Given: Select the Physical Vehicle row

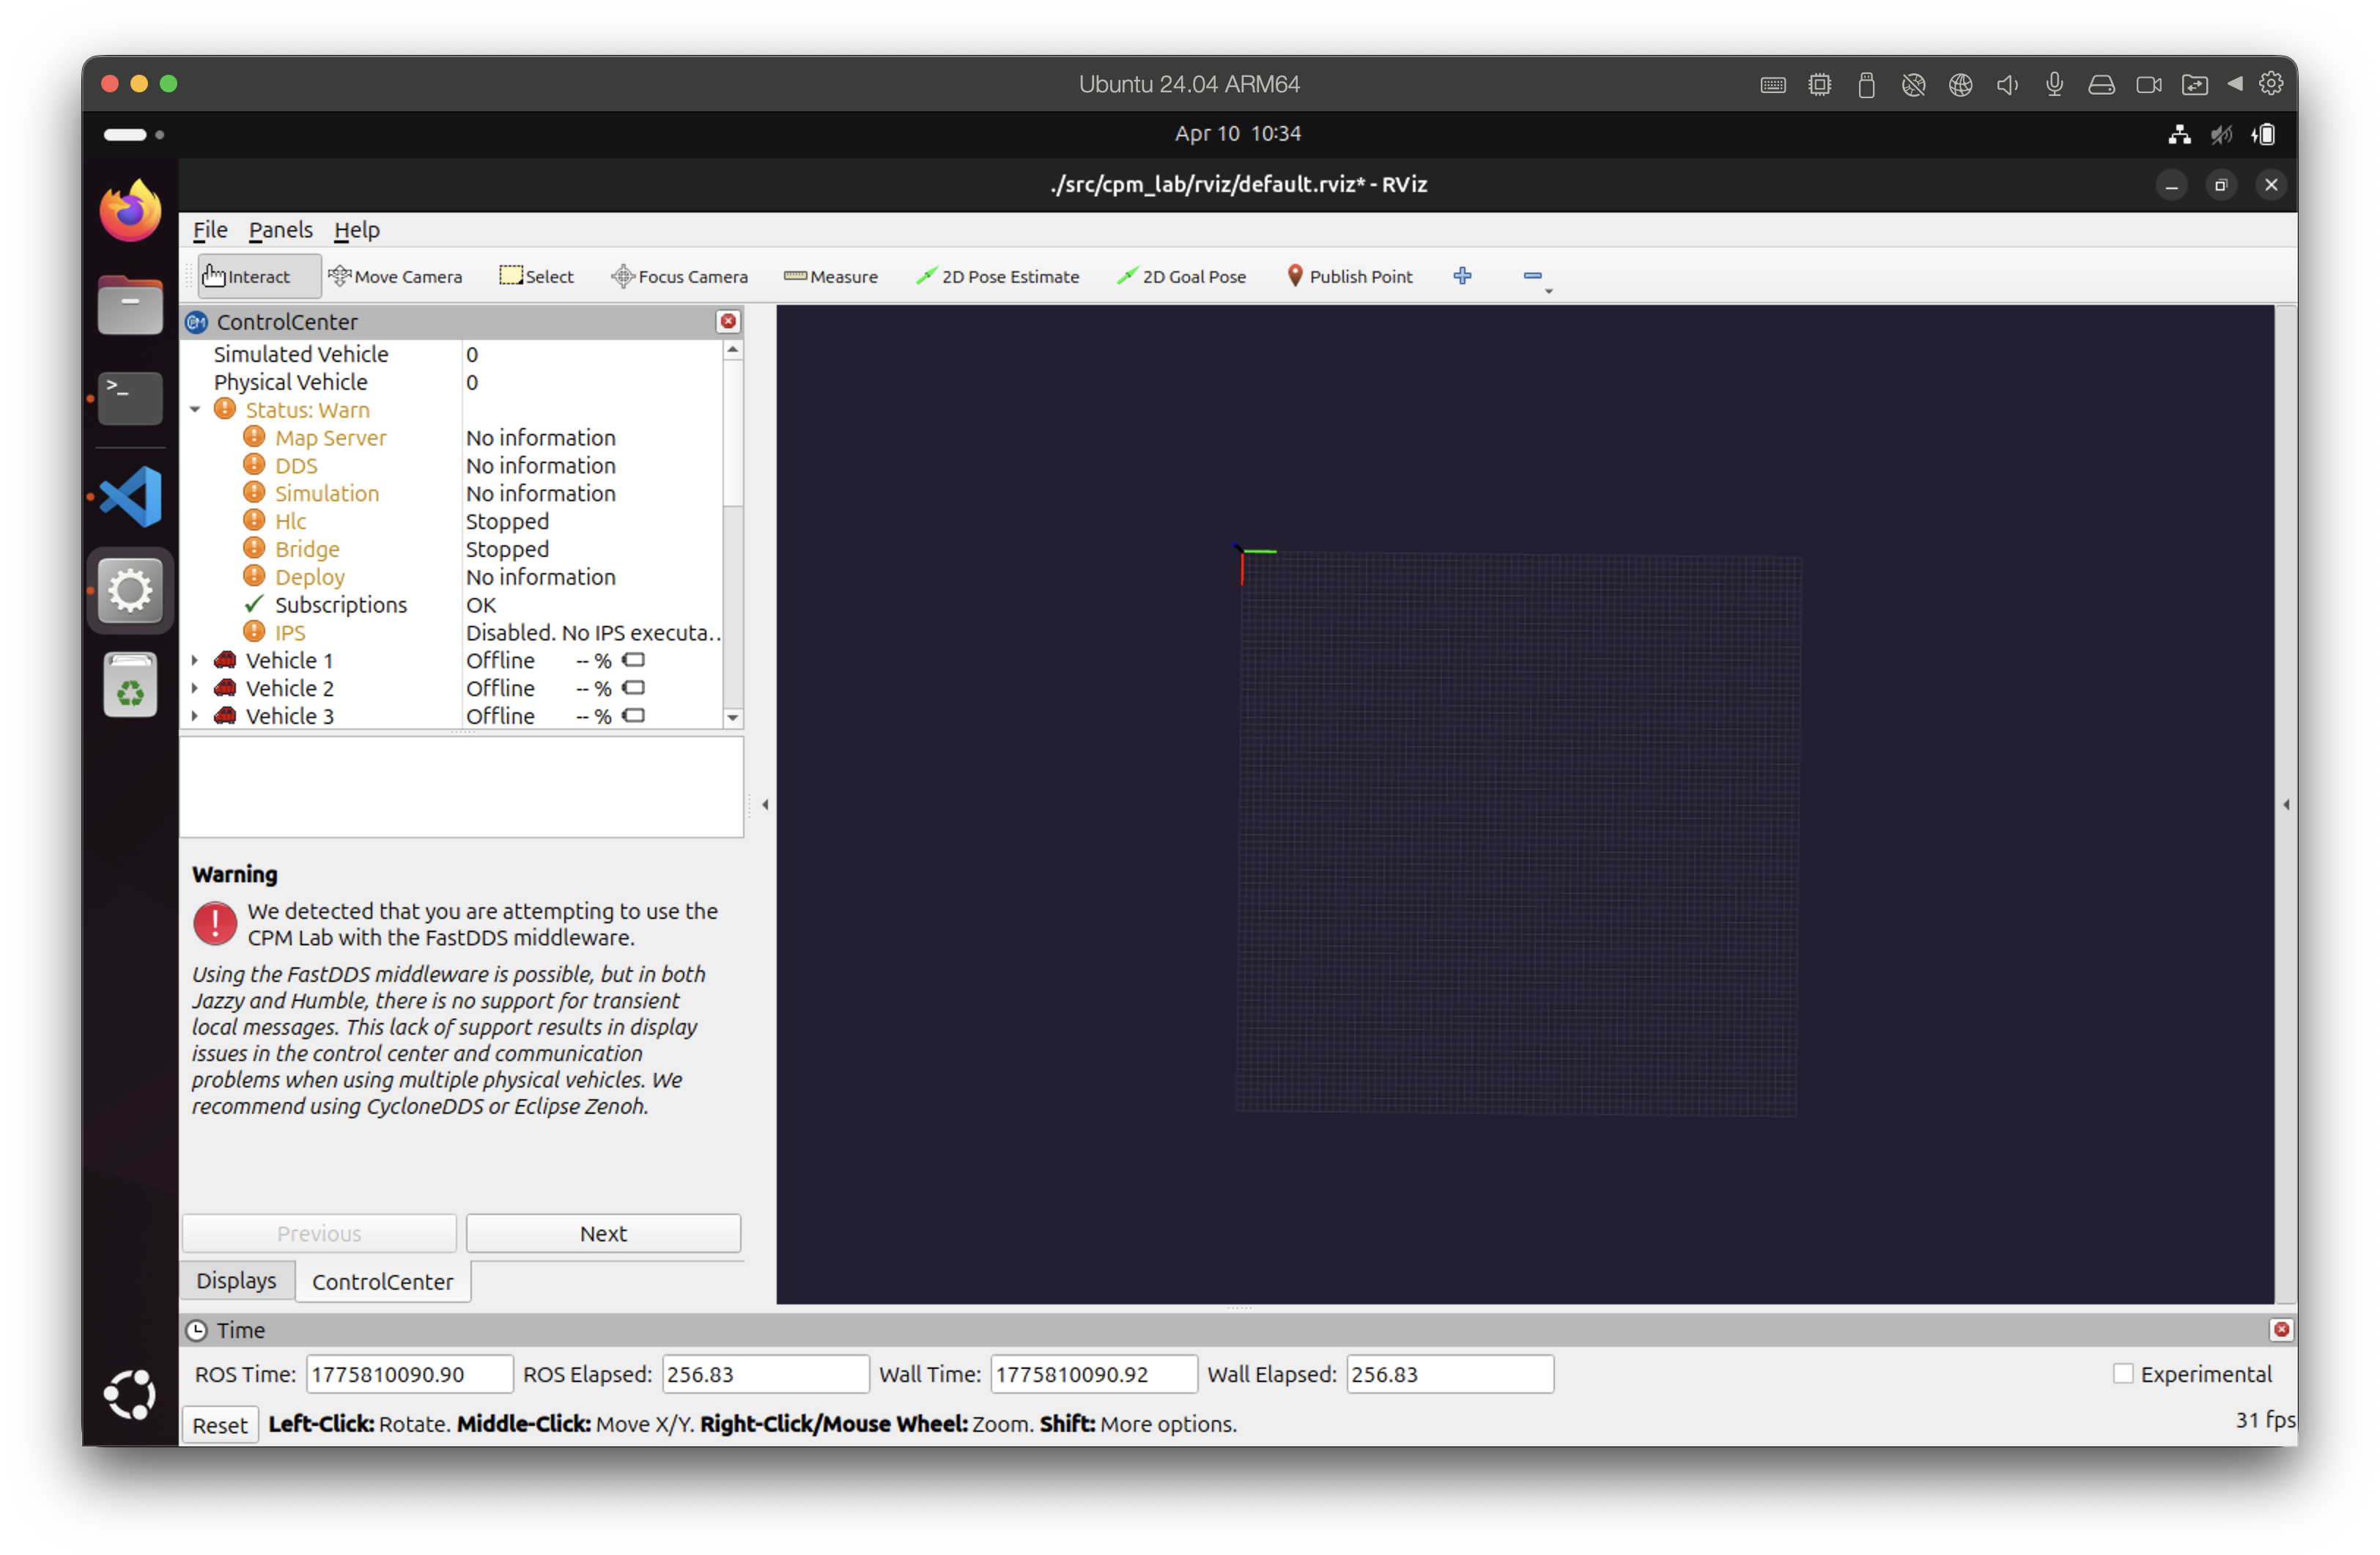Looking at the screenshot, I should (452, 382).
